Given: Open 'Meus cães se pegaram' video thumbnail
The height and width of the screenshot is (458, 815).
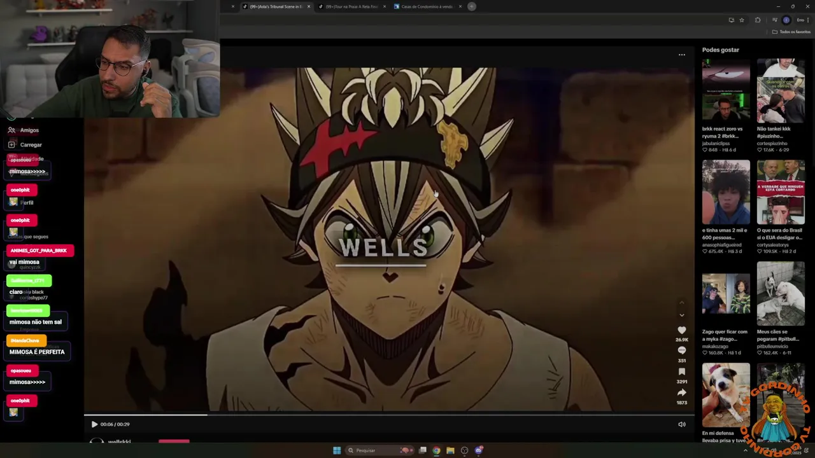Looking at the screenshot, I should [x=781, y=294].
